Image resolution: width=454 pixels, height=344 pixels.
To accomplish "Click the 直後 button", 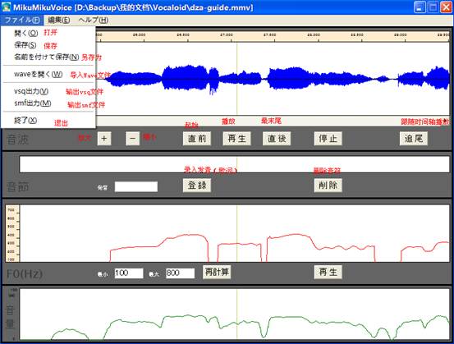I will point(277,139).
